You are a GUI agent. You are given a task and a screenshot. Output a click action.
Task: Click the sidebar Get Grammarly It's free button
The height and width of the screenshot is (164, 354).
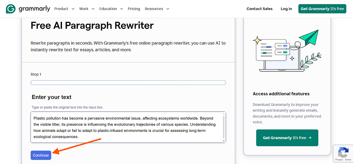point(287,138)
